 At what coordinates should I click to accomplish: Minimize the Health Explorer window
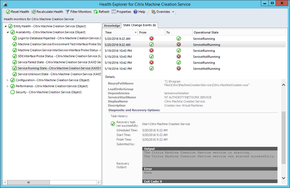coord(265,3)
